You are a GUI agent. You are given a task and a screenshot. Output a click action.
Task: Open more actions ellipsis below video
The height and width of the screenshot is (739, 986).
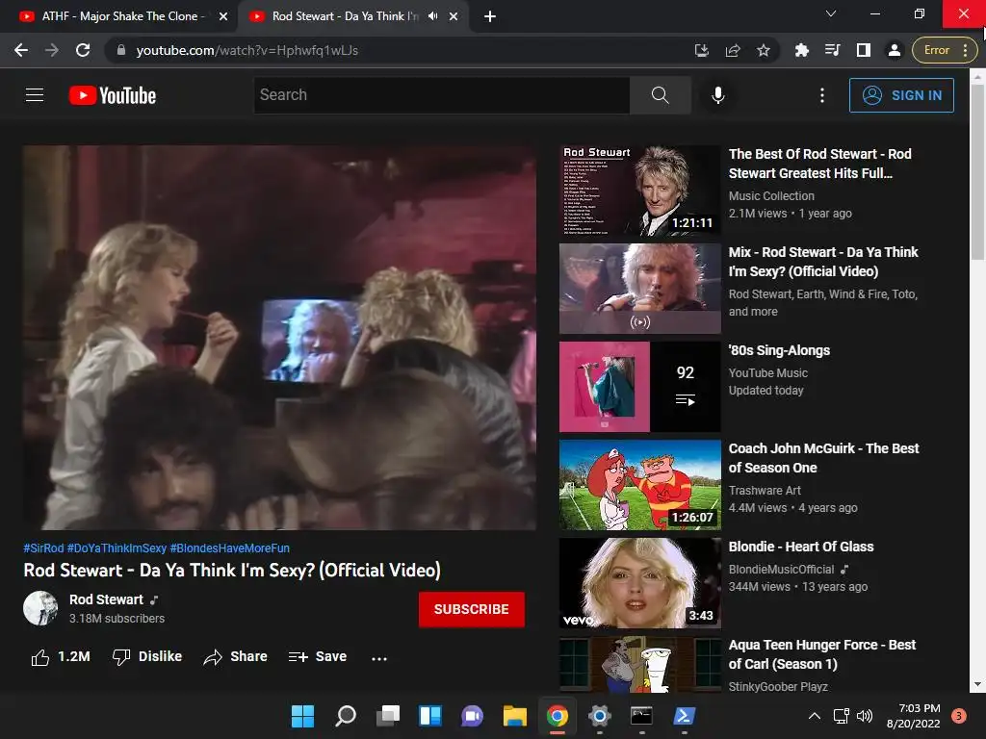click(x=379, y=658)
